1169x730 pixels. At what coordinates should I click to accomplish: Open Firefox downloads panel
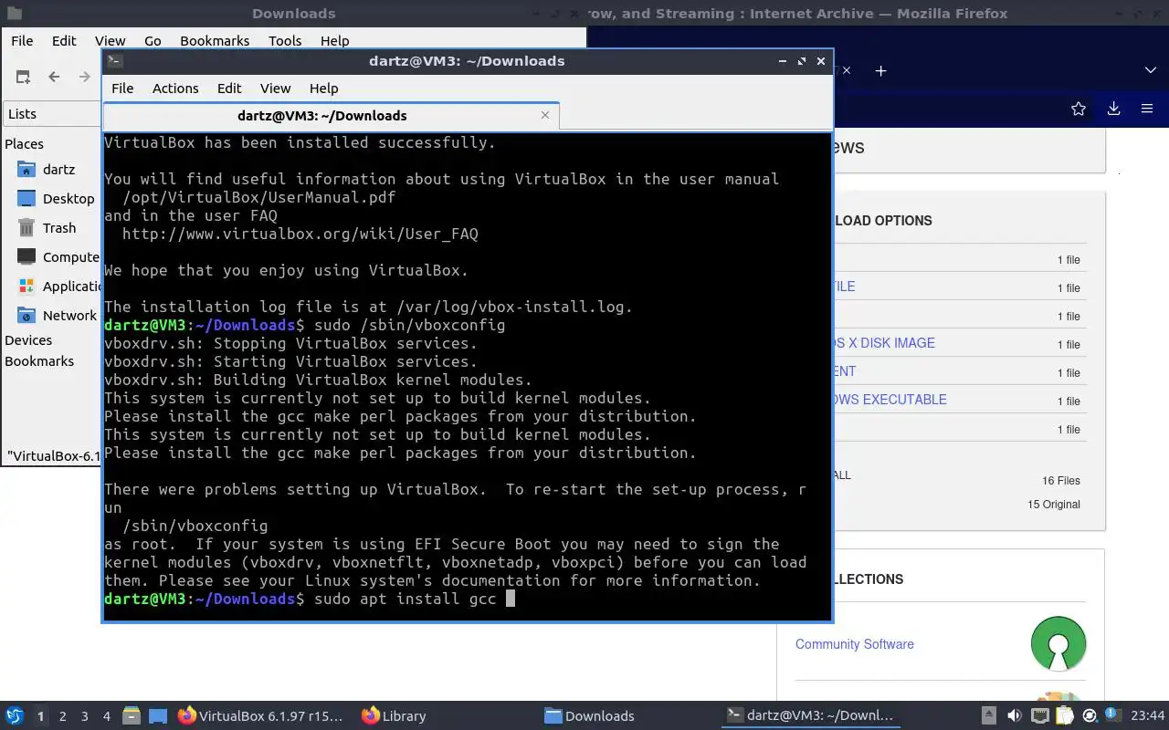pos(1113,109)
